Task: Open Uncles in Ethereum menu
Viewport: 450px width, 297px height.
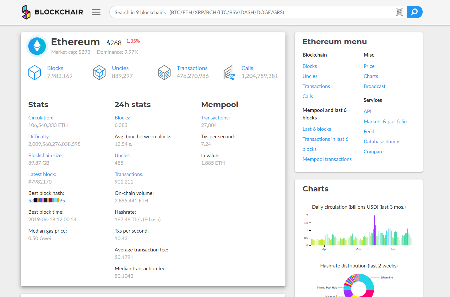Action: tap(310, 76)
